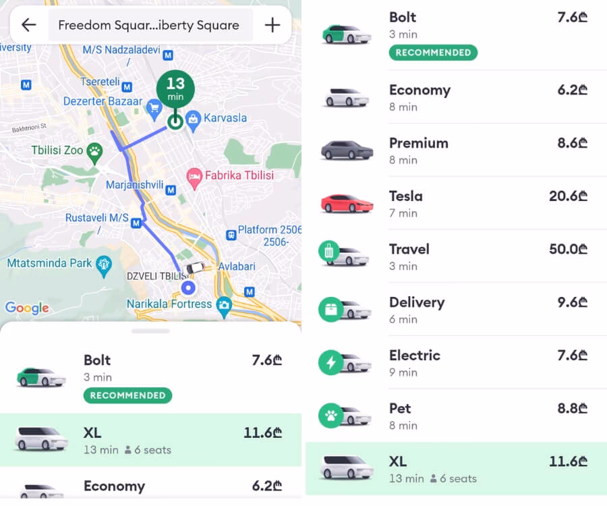607x506 pixels.
Task: Tap the Pet ride paw icon
Action: [x=331, y=416]
